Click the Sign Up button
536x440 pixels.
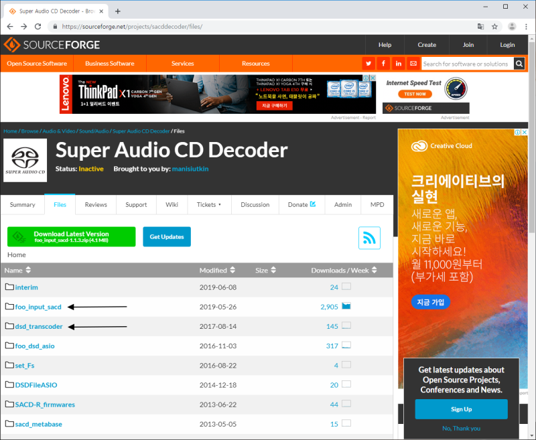point(461,409)
